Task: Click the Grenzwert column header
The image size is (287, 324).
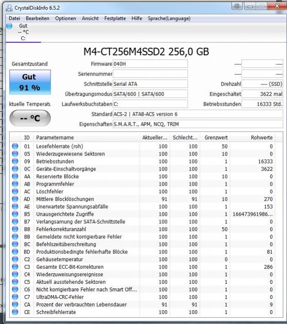Action: (215, 137)
